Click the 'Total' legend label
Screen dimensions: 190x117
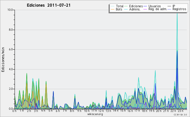coord(120,6)
